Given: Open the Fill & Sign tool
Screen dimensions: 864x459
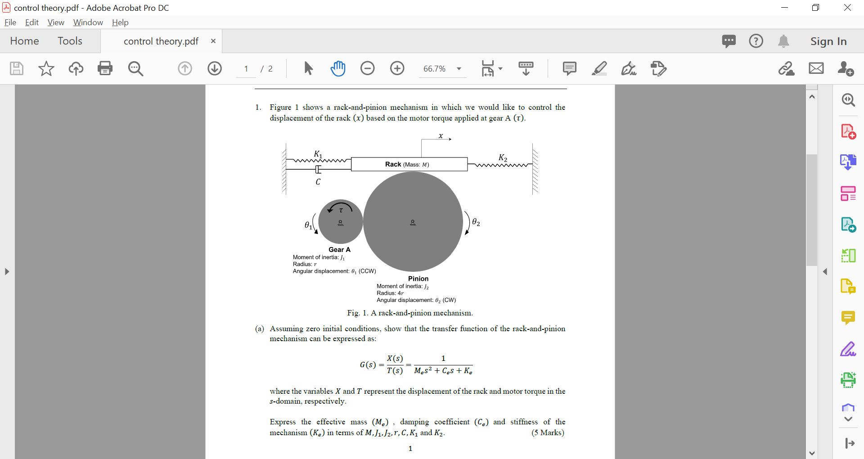Looking at the screenshot, I should 629,68.
